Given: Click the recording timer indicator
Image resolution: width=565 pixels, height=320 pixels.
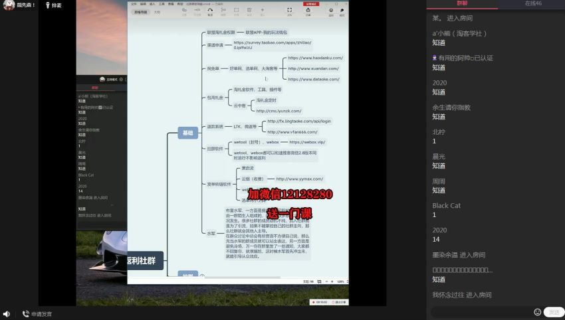Looking at the screenshot, I should pos(320,302).
